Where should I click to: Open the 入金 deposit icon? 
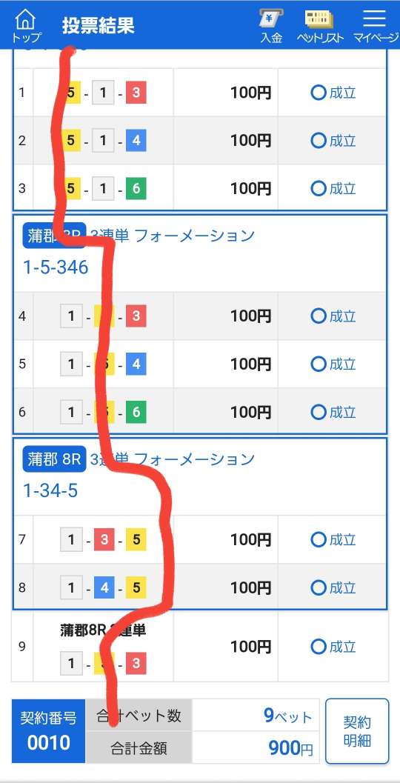click(271, 26)
